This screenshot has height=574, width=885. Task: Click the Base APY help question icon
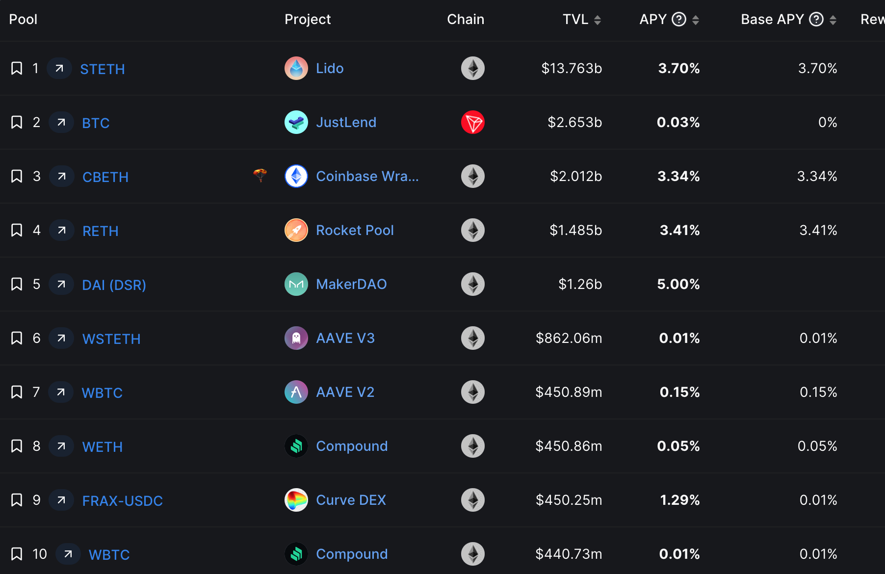[x=816, y=19]
